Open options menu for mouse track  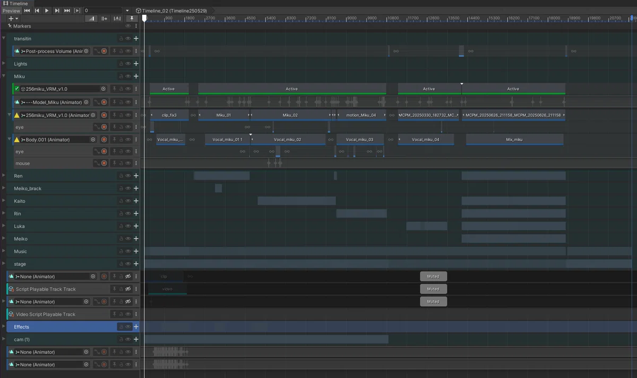tap(136, 164)
